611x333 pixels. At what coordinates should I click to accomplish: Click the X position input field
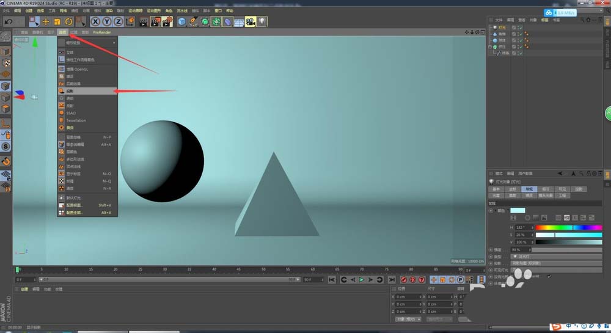(x=408, y=297)
